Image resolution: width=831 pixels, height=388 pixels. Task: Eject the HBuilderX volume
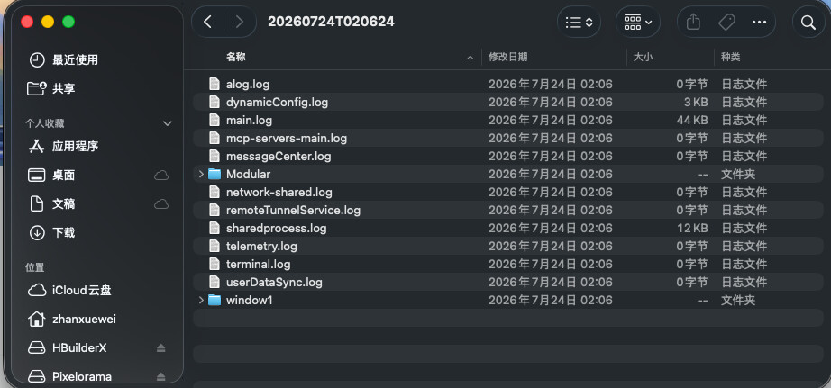161,347
